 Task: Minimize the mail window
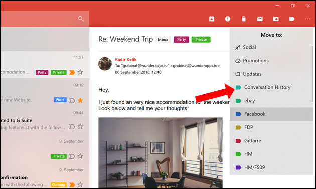tap(277, 6)
